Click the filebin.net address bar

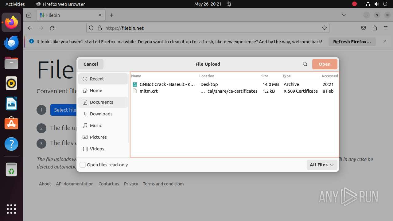tap(208, 28)
